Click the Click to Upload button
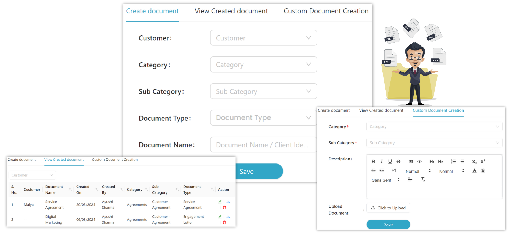The height and width of the screenshot is (239, 516). [388, 208]
